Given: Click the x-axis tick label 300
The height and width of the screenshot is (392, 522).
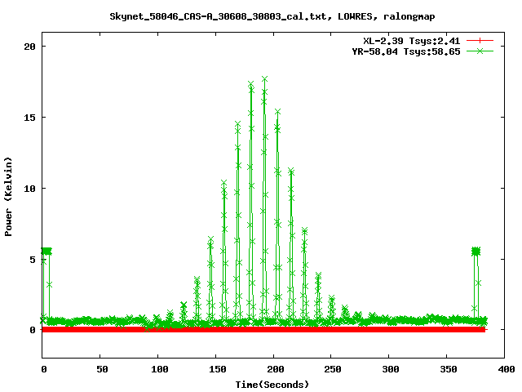Looking at the screenshot, I should click(391, 369).
